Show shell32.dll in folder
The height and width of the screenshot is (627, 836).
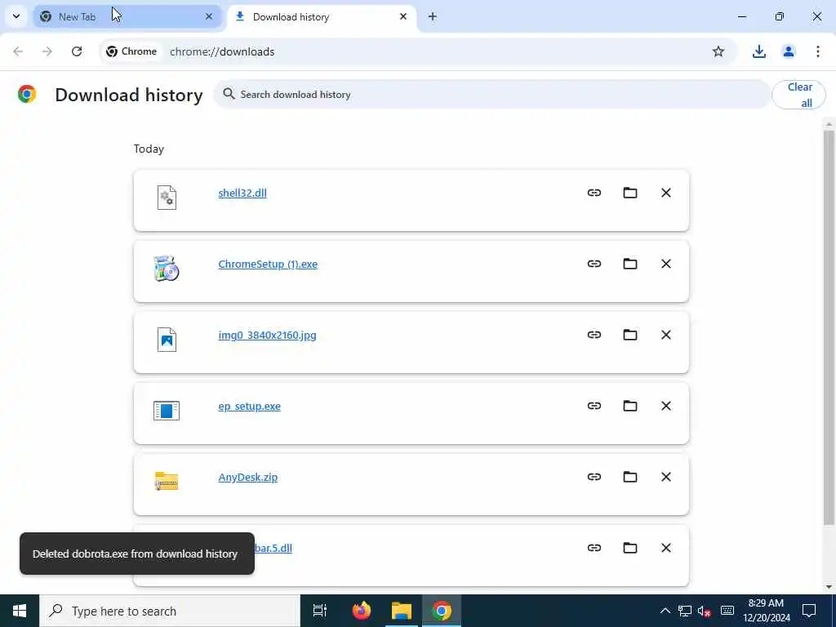coord(630,193)
